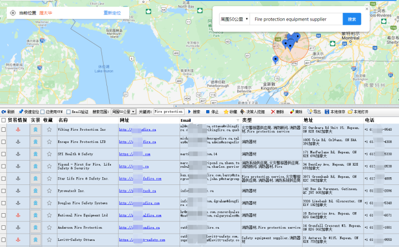399x247 pixels.
Task: Click anchor icon for Douglas Fire Safety Systems
Action: pyautogui.click(x=18, y=203)
